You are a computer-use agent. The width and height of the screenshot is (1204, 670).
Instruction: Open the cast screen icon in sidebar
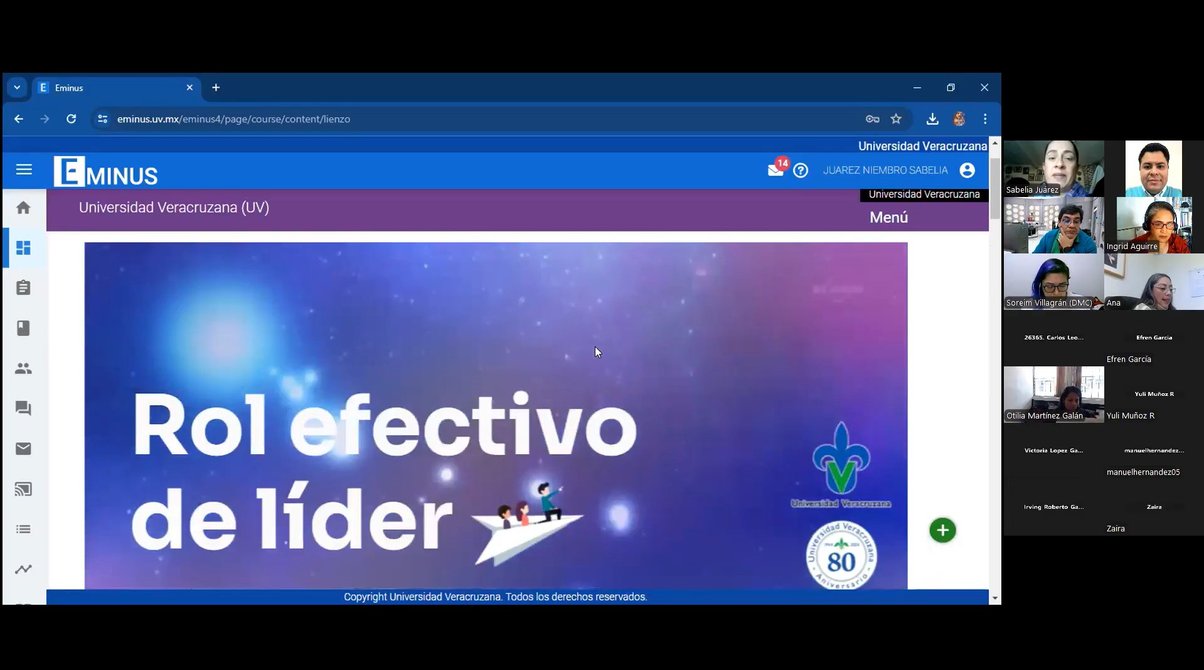(23, 489)
